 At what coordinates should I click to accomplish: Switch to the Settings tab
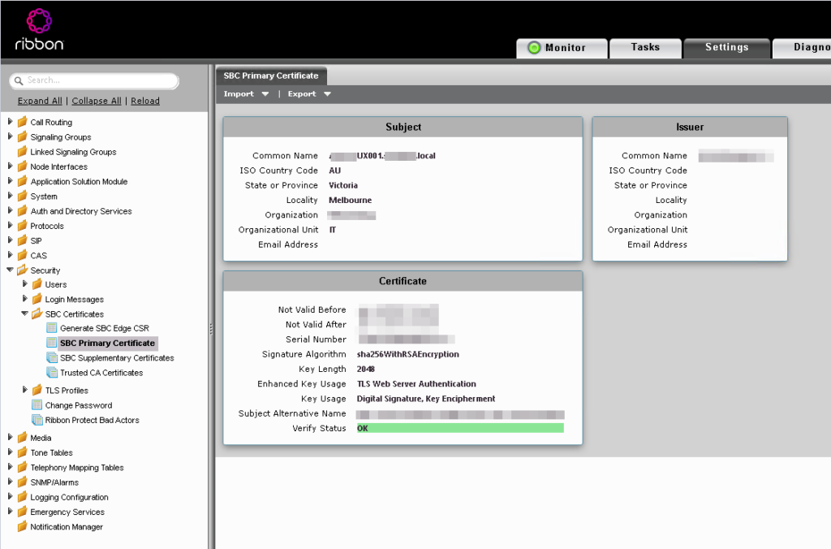point(726,48)
